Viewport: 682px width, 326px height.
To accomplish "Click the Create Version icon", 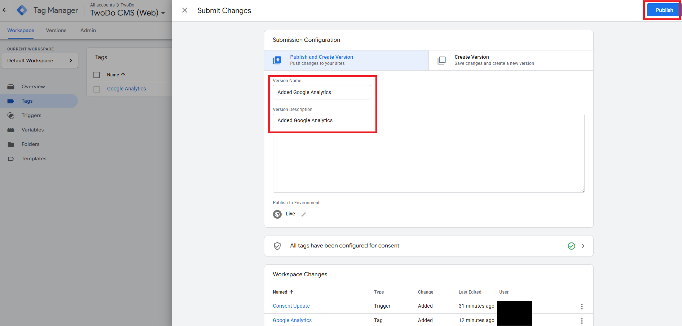I will tap(441, 61).
